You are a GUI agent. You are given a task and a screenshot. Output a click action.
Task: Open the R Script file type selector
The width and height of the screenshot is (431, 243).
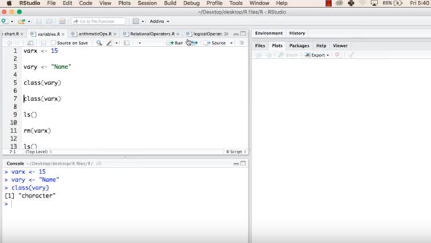coord(236,152)
